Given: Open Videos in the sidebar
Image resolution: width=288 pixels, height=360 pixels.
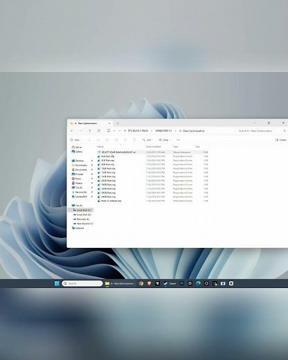Looking at the screenshot, I should [x=77, y=183].
